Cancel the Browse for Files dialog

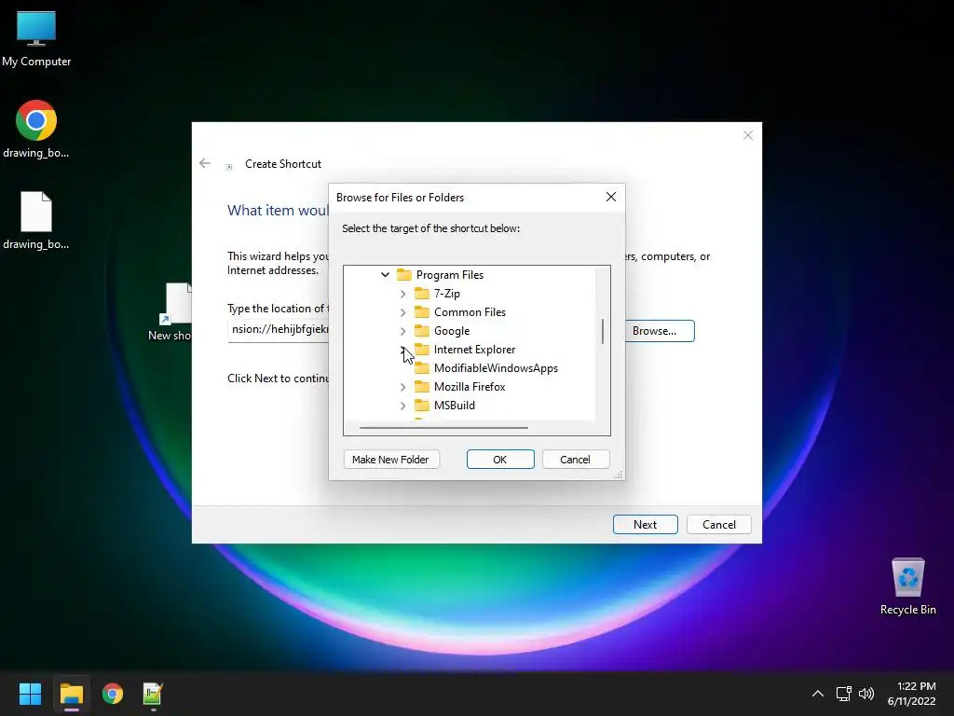[575, 460]
